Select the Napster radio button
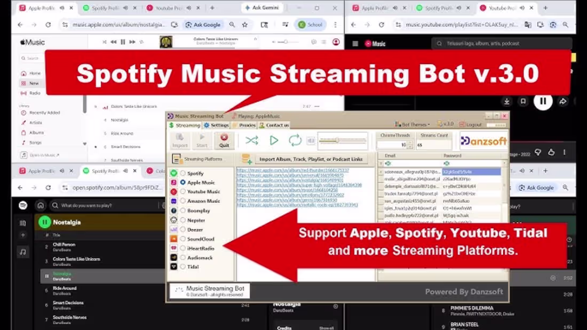587x330 pixels. point(183,220)
